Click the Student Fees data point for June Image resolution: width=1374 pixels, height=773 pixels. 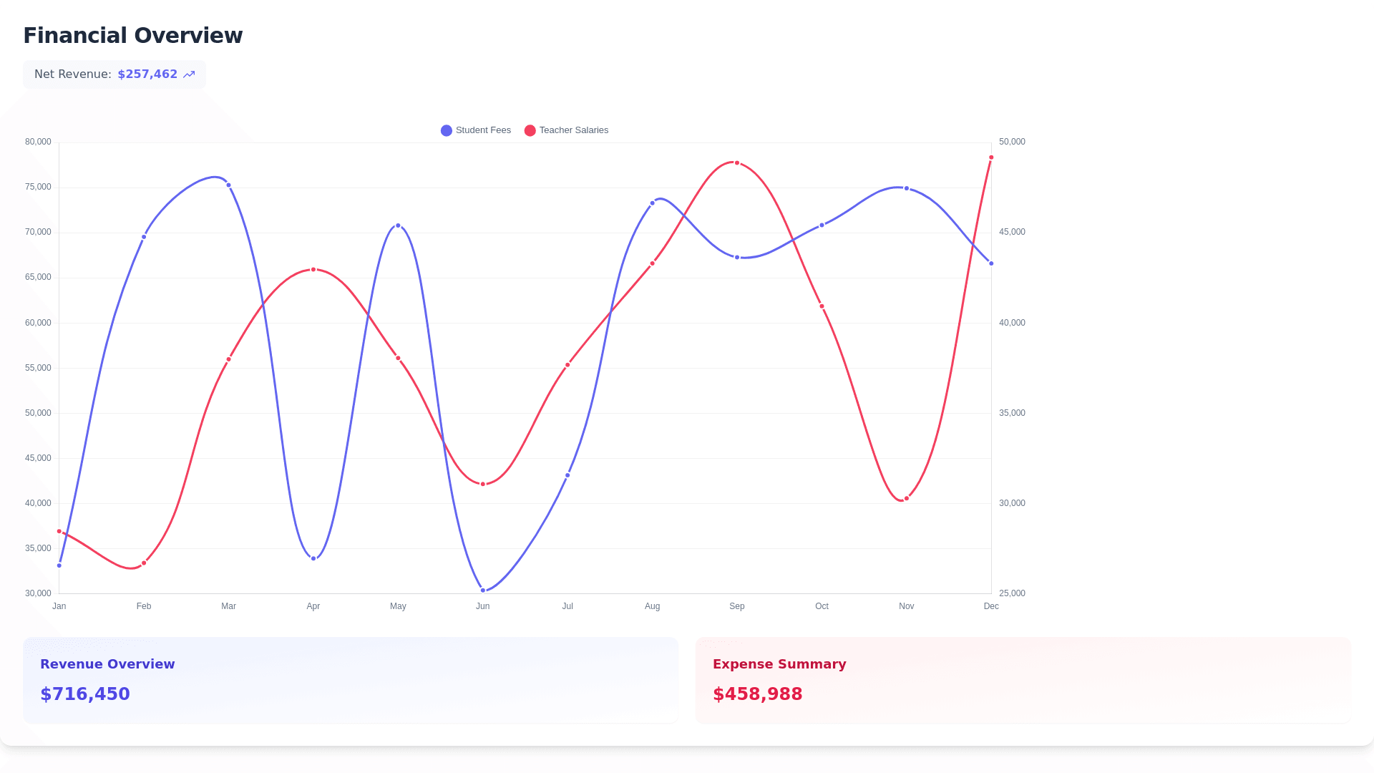pos(483,590)
